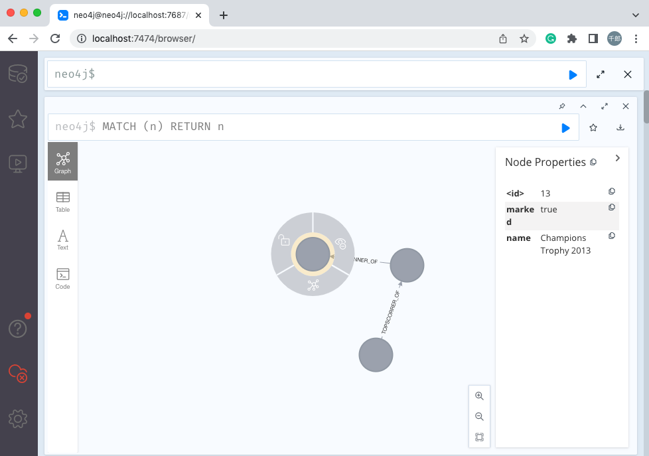The height and width of the screenshot is (456, 649).
Task: Open the Database information sidebar icon
Action: [18, 74]
